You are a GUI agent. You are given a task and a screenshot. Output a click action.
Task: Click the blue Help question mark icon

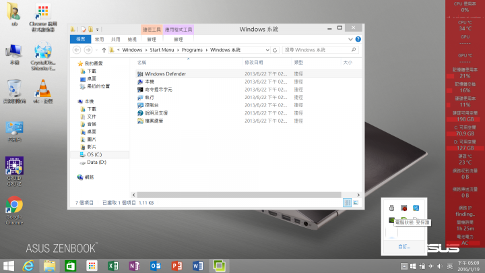(358, 39)
